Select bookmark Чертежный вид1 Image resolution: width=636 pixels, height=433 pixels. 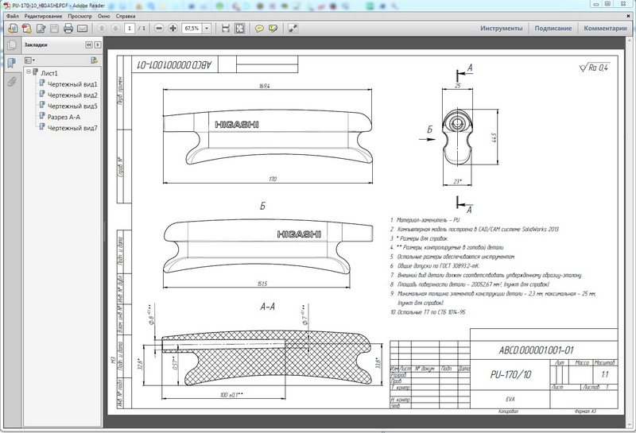coord(72,84)
